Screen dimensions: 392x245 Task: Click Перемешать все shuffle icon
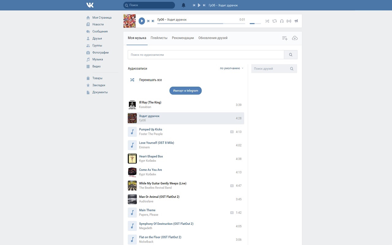(x=132, y=80)
